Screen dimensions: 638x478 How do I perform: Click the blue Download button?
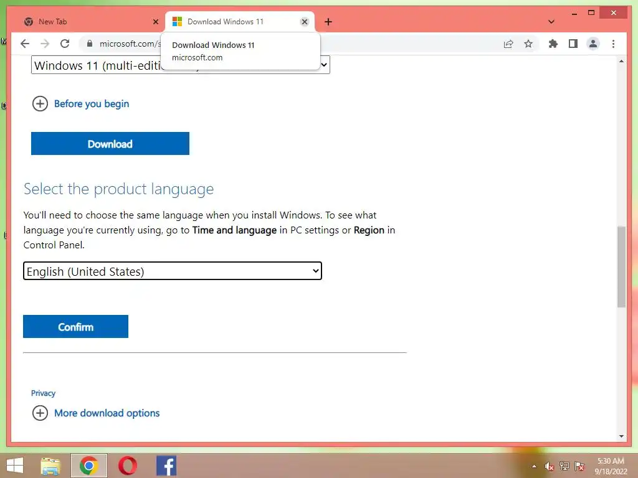tap(110, 144)
